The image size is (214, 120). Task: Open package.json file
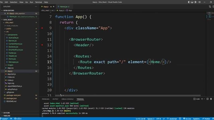tap(11, 98)
